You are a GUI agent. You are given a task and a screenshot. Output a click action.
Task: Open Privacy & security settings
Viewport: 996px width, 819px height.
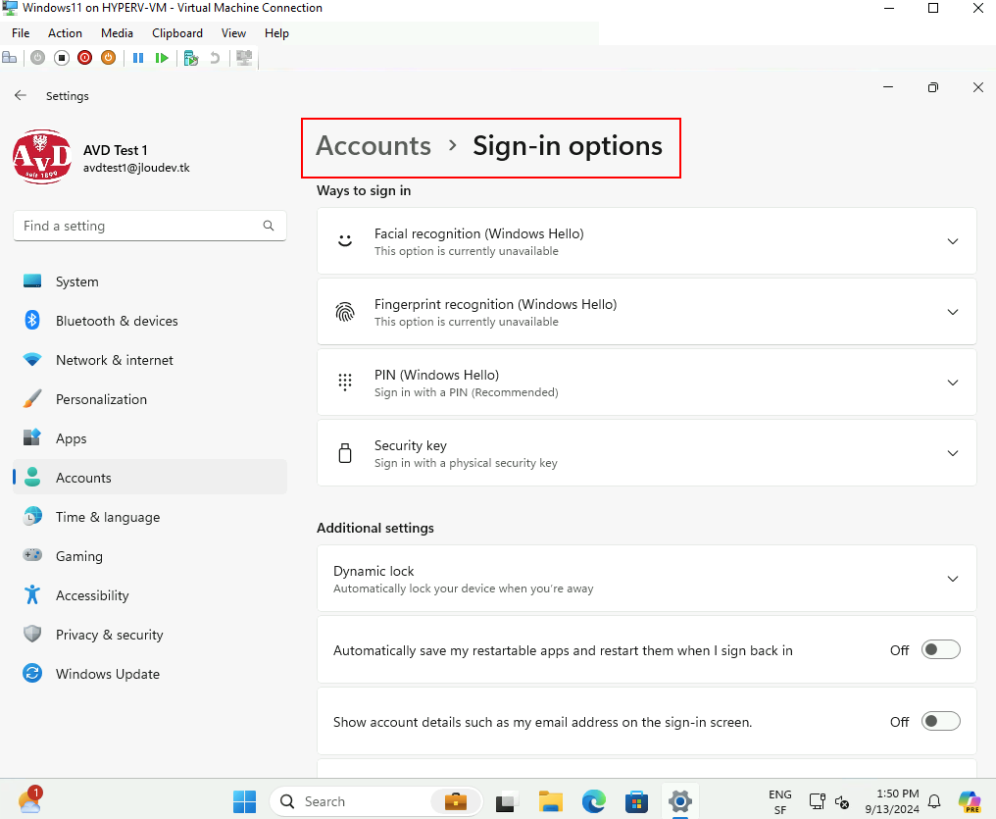click(x=150, y=635)
